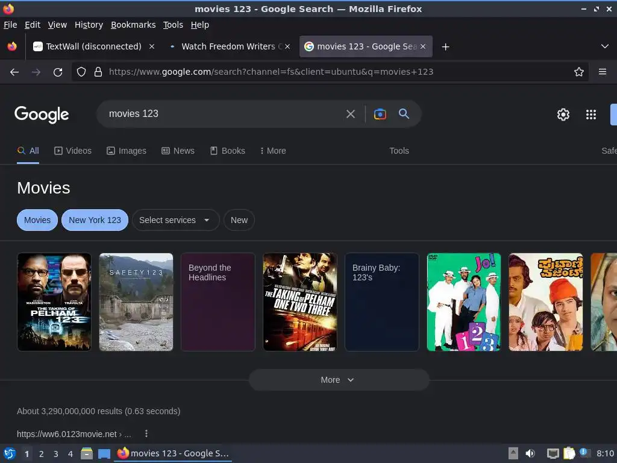Open the Bookmarks menu
Viewport: 617px width, 463px height.
coord(133,25)
